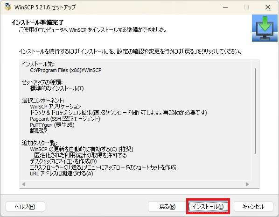Image resolution: width=279 pixels, height=217 pixels.
Task: Click the right arrow of horizontal scrollbar
Action: click(247, 184)
